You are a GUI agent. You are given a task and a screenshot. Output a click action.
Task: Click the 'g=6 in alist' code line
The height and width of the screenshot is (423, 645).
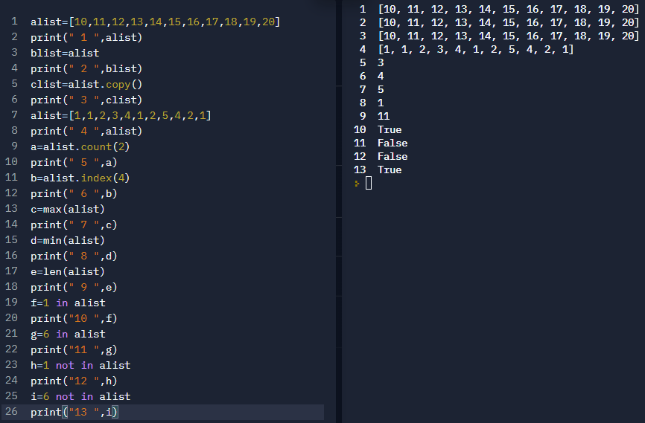point(68,334)
